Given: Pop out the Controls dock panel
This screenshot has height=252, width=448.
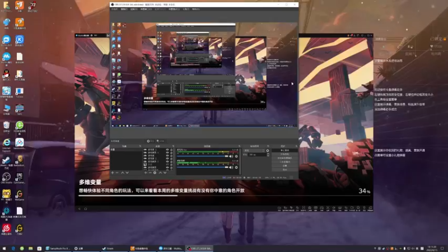Looking at the screenshot, I should [x=296, y=146].
